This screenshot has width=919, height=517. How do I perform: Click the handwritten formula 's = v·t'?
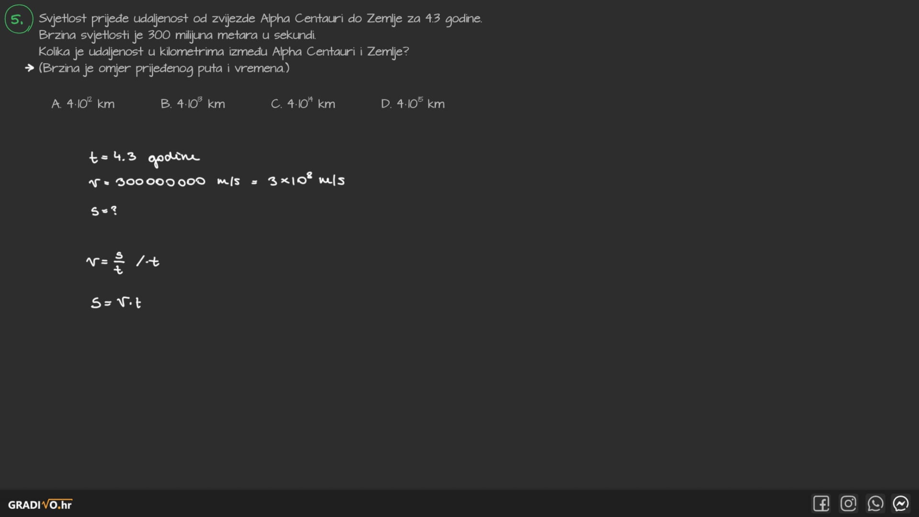click(x=116, y=303)
